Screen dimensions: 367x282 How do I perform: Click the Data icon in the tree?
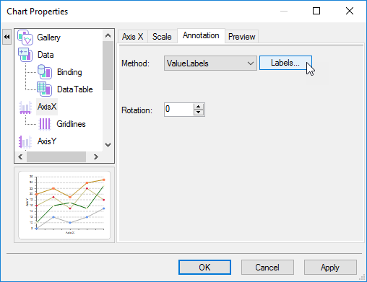25,55
